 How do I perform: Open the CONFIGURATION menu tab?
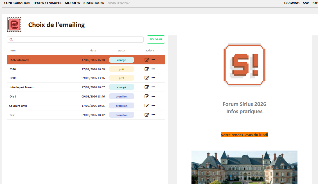point(17,3)
